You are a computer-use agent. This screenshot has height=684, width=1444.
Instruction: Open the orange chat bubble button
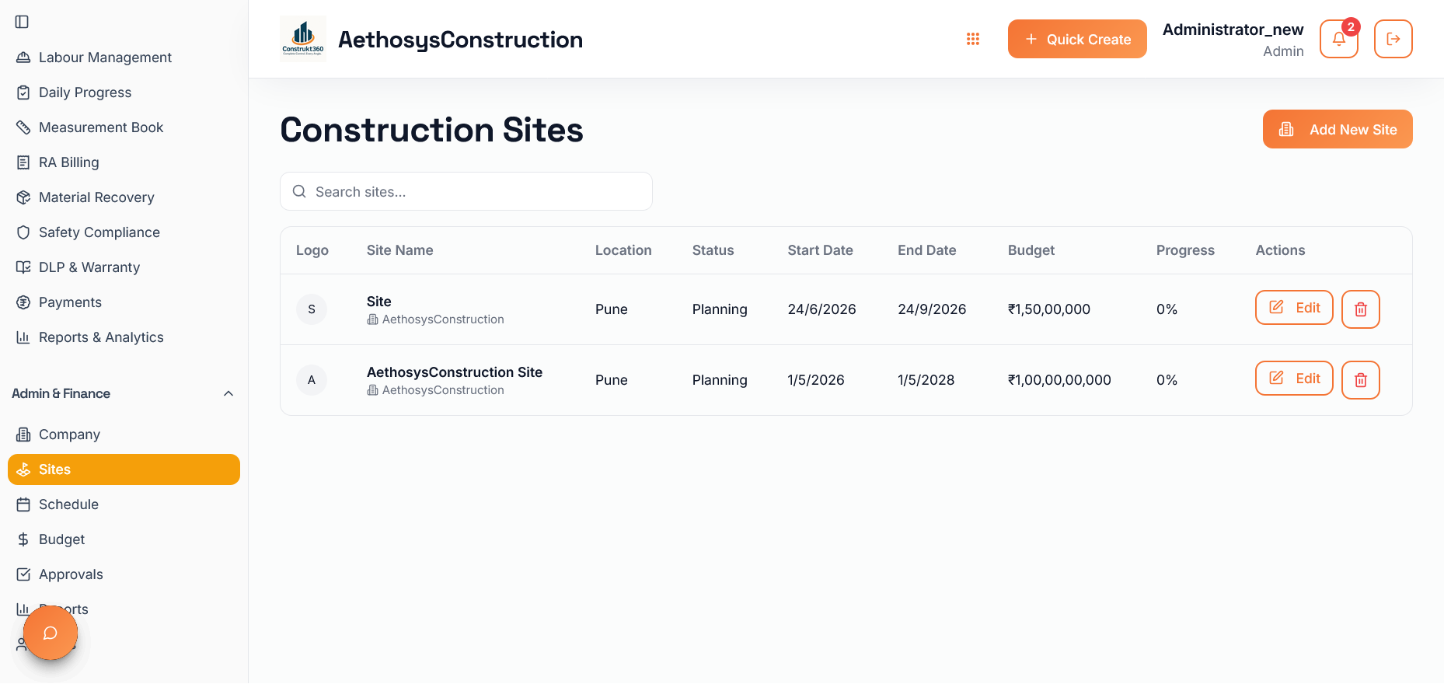(51, 633)
